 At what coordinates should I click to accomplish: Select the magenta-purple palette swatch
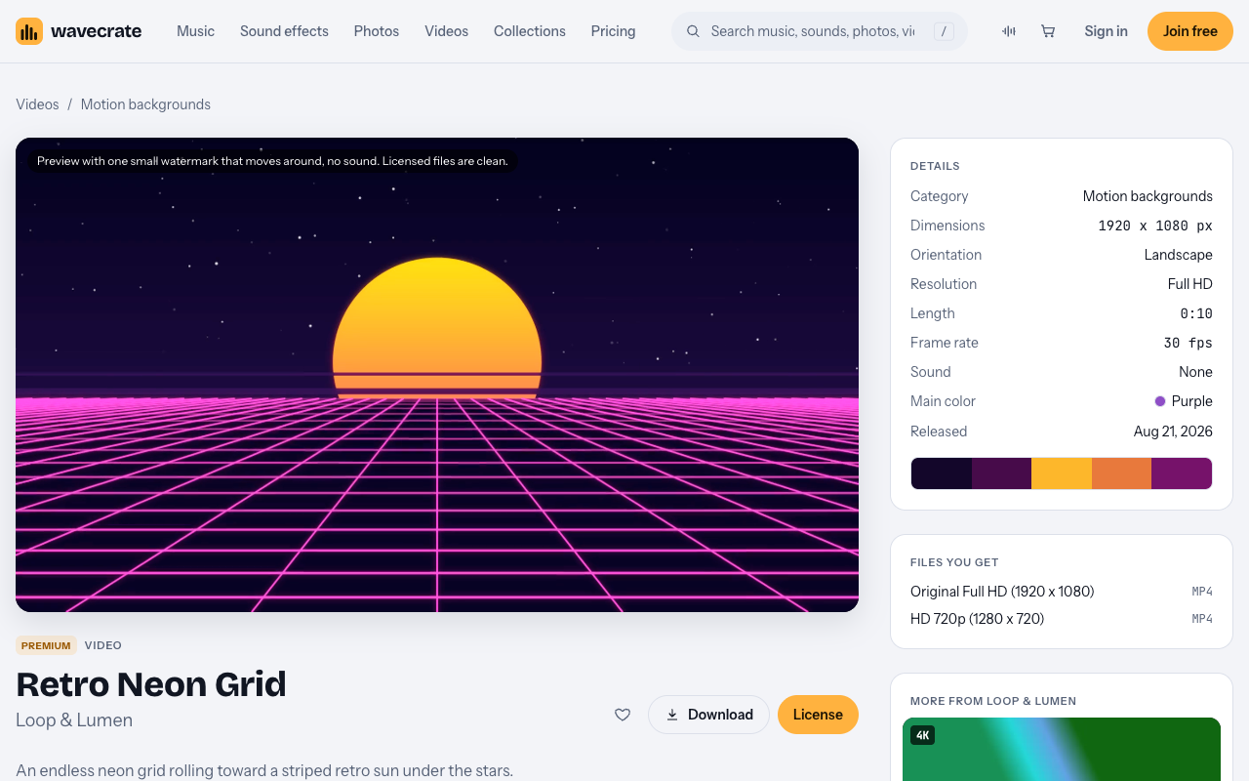click(x=1182, y=473)
